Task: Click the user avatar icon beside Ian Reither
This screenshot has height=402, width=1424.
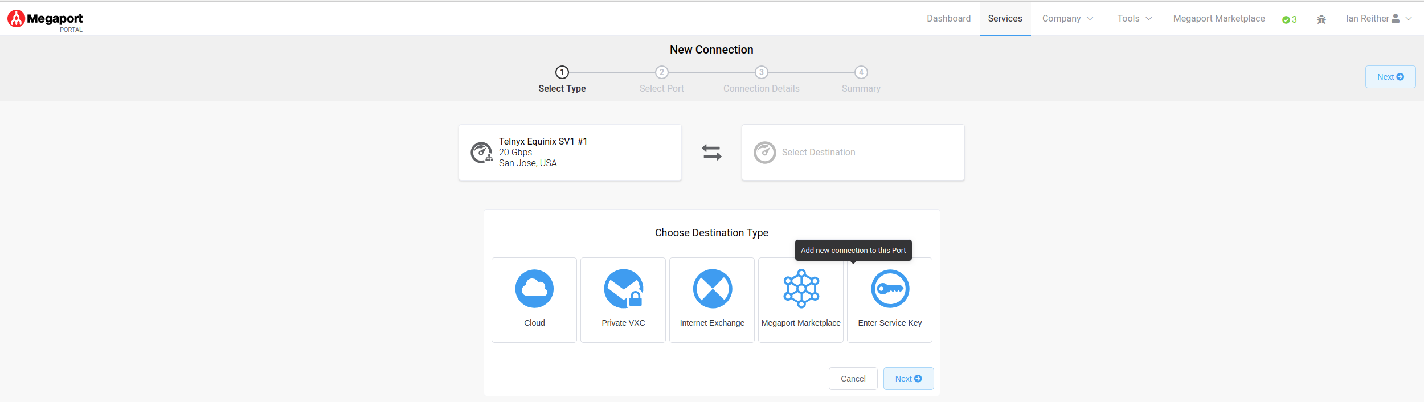Action: point(1396,18)
